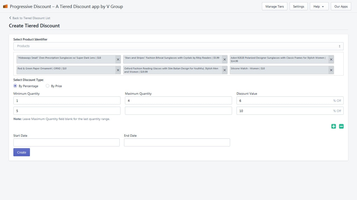The height and width of the screenshot is (200, 357).
Task: Open Manage Tiers page
Action: [x=275, y=6]
